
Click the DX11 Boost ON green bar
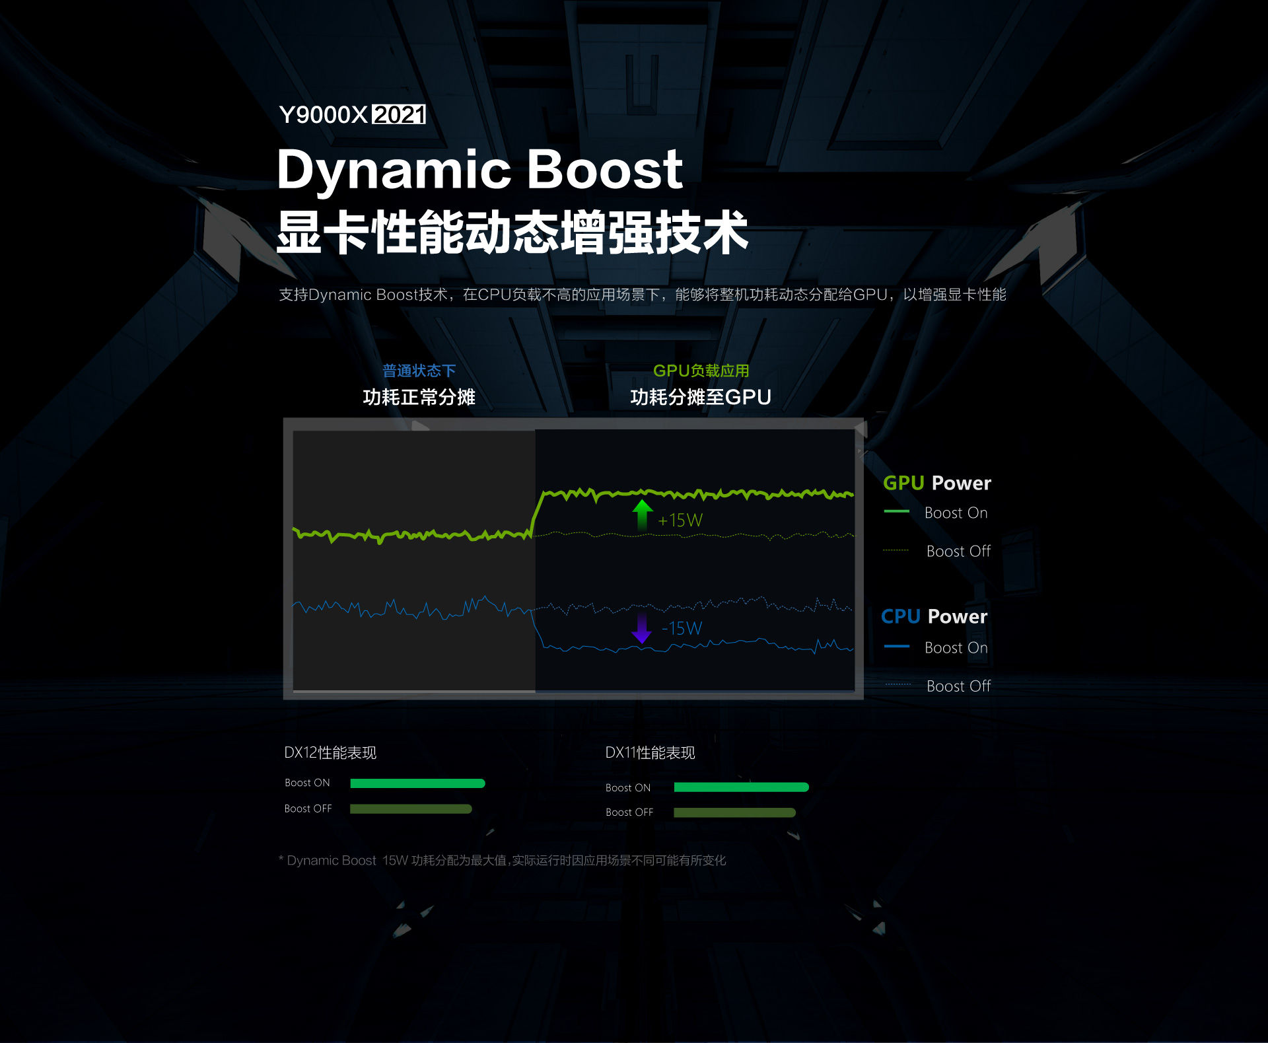coord(741,787)
